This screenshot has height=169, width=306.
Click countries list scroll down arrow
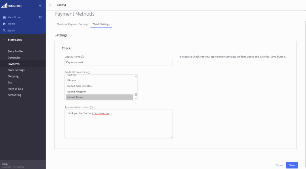coord(136,99)
